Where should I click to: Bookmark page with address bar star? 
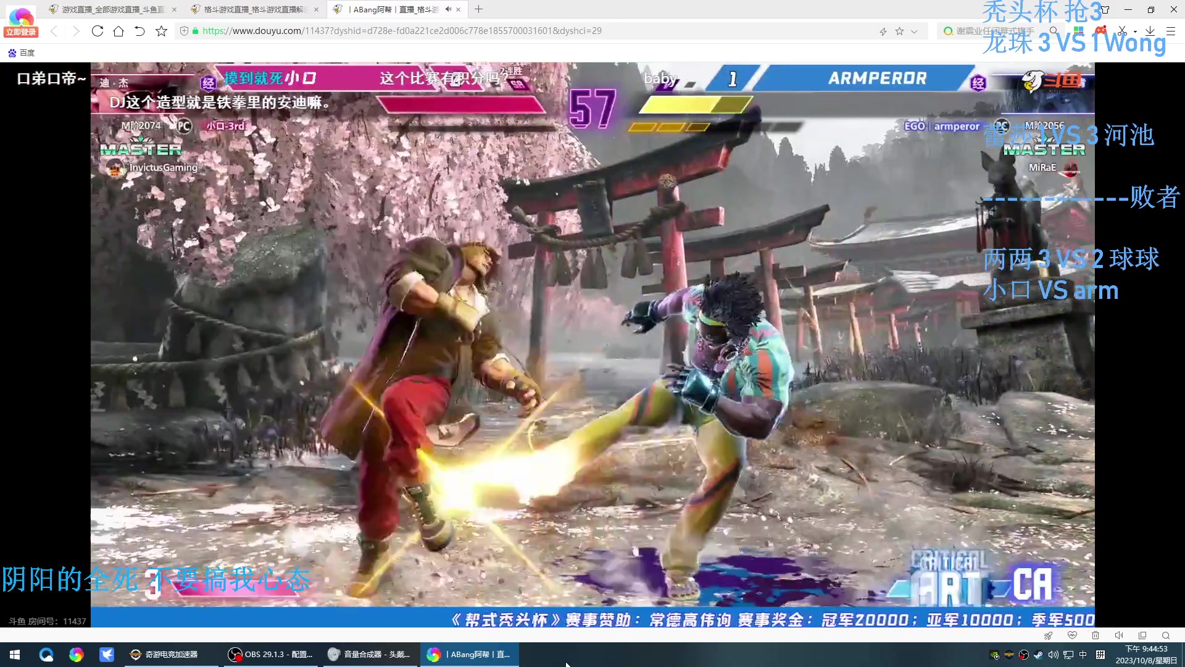point(899,31)
